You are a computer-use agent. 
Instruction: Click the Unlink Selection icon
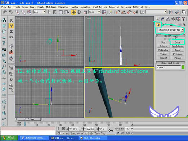click(23, 12)
